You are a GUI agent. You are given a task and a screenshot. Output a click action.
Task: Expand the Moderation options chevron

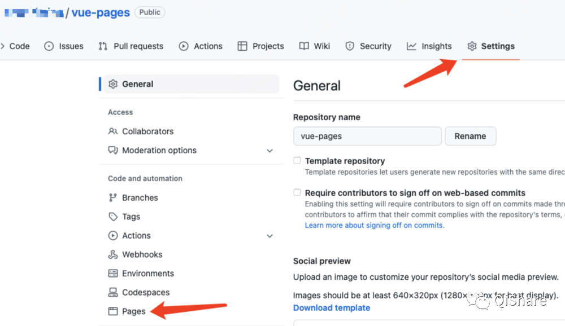[270, 151]
